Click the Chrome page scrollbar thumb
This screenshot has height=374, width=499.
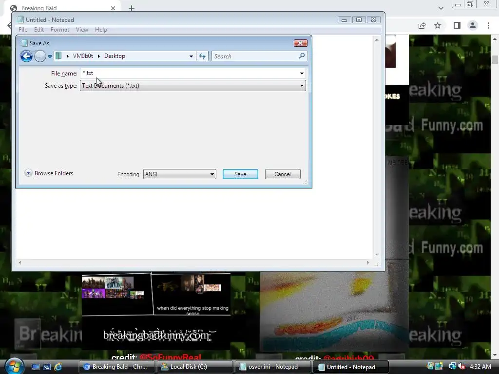click(495, 59)
